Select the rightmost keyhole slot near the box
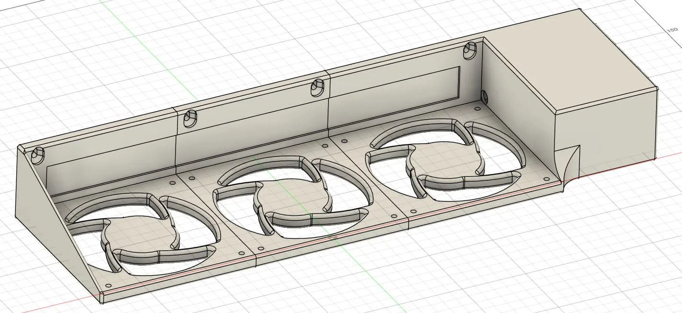682x313 pixels. coord(470,50)
